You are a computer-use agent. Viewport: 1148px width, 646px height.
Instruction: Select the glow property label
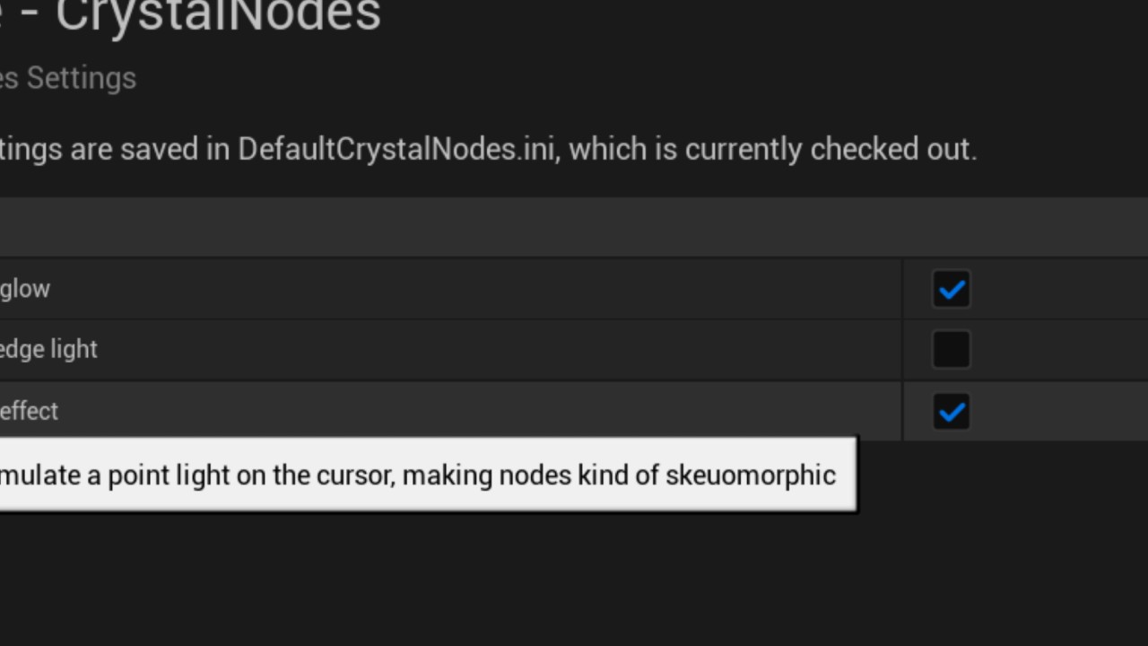(25, 289)
